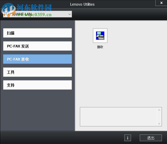The height and width of the screenshot is (144, 167).
Task: Select the PC-FAX 接收 menu item
Action: [x=38, y=59]
